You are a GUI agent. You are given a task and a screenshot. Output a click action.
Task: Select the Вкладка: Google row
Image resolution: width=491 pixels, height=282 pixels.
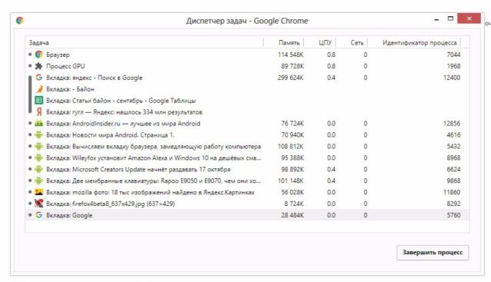click(247, 215)
